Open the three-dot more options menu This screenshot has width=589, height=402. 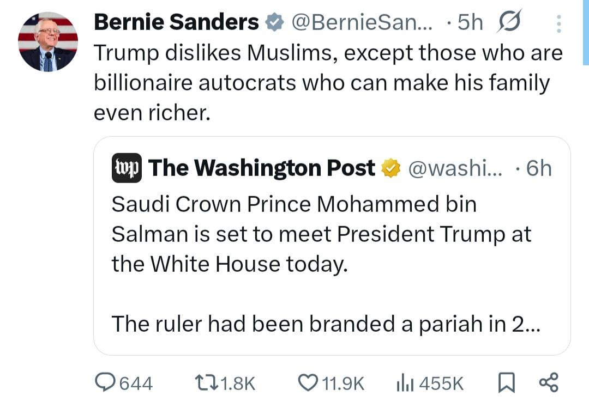tap(558, 23)
